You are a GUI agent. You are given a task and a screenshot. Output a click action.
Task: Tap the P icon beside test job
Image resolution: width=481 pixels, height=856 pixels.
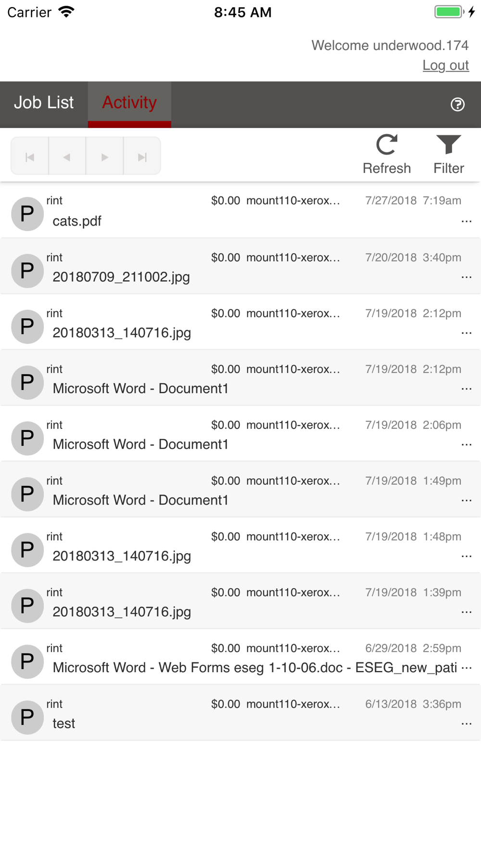[x=27, y=717]
